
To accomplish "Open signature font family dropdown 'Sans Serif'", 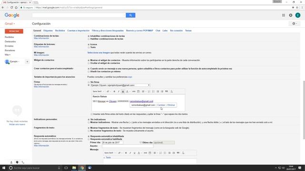I will pyautogui.click(x=98, y=91).
